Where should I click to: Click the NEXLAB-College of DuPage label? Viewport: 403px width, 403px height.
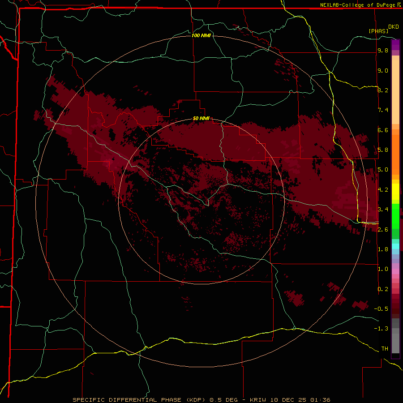358,5
